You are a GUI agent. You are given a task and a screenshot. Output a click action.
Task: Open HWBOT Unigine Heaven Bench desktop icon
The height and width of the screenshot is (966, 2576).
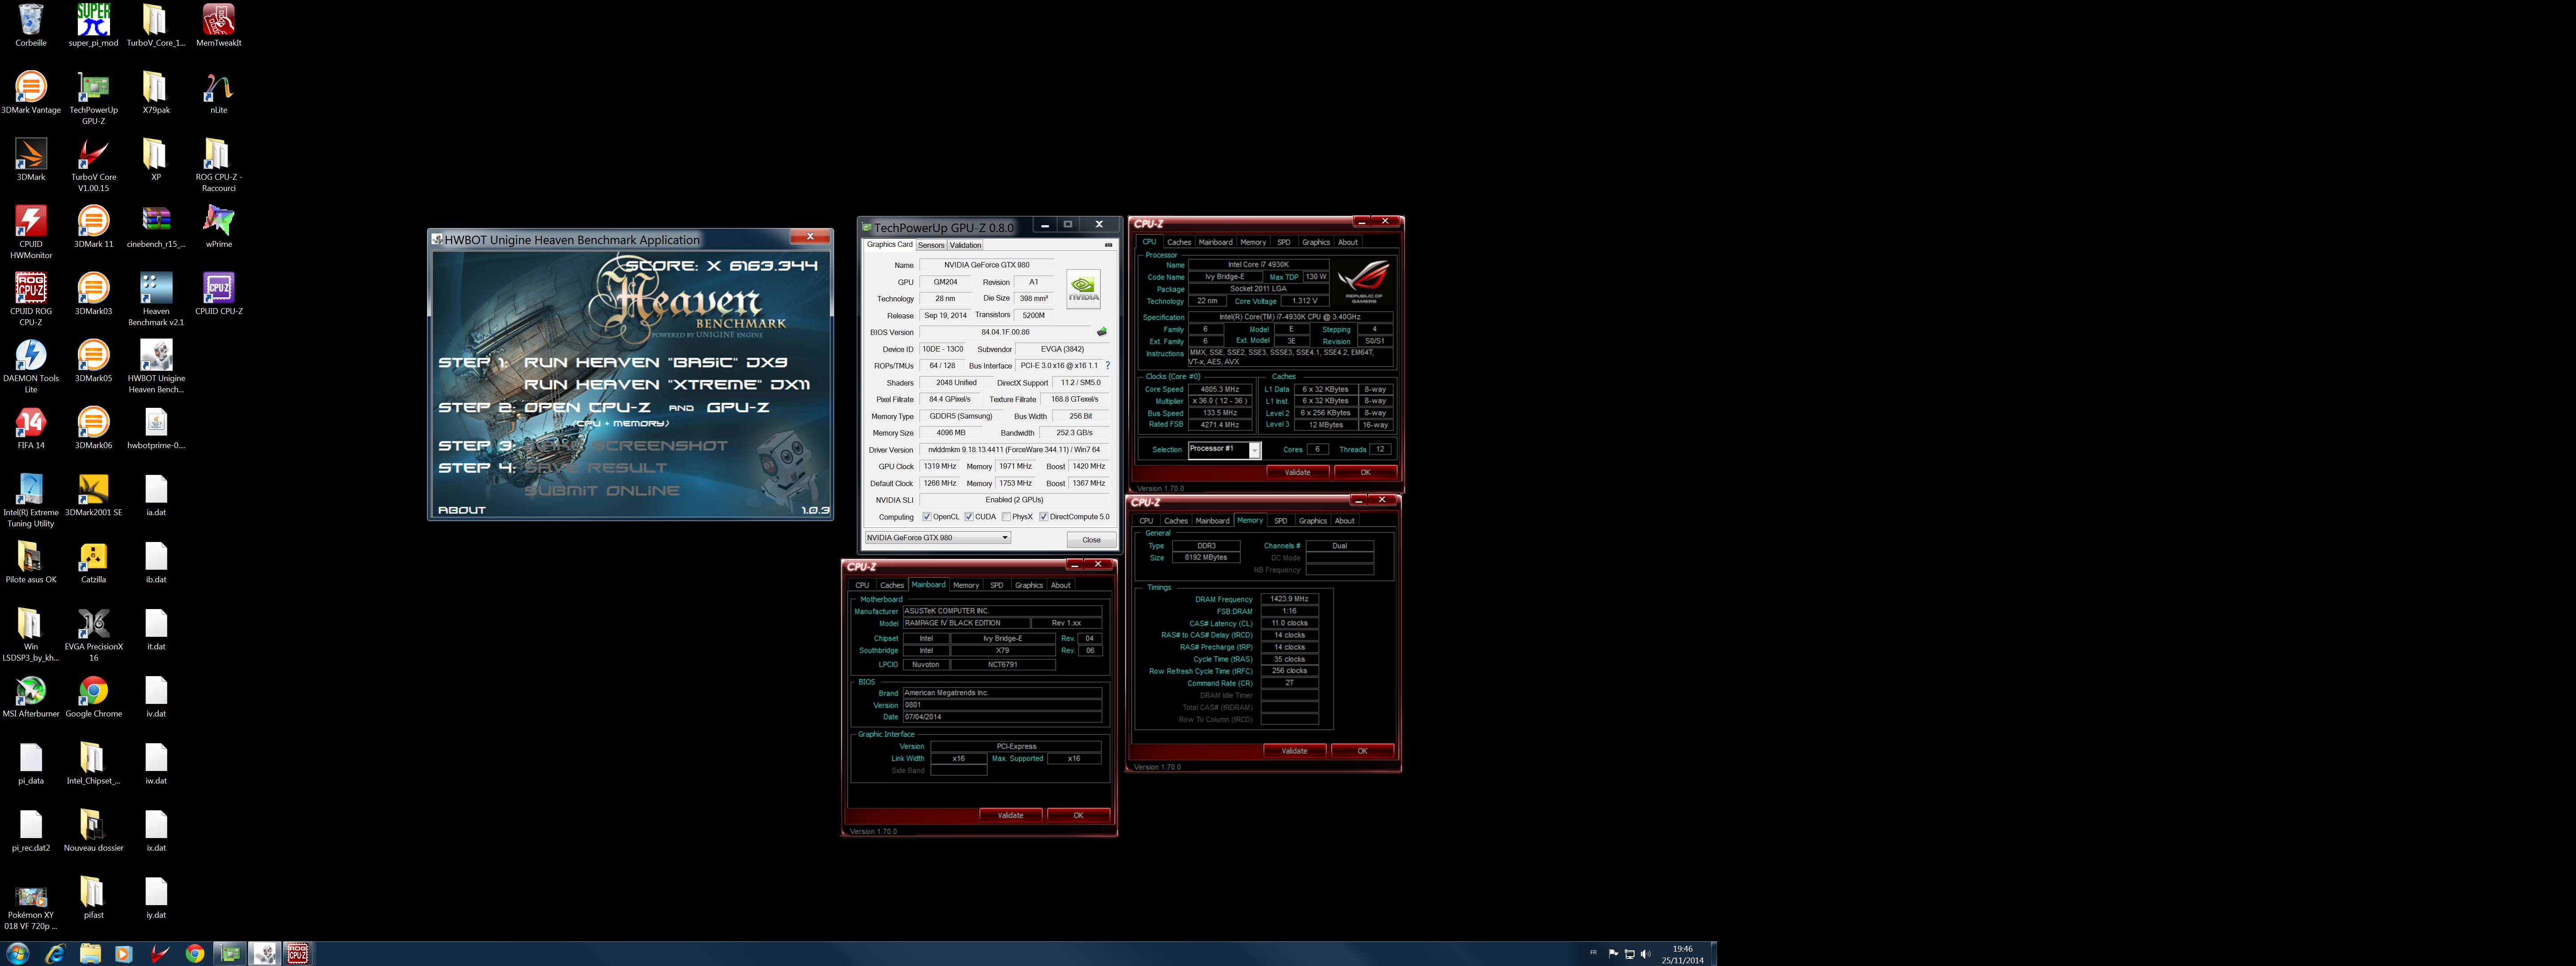click(156, 365)
